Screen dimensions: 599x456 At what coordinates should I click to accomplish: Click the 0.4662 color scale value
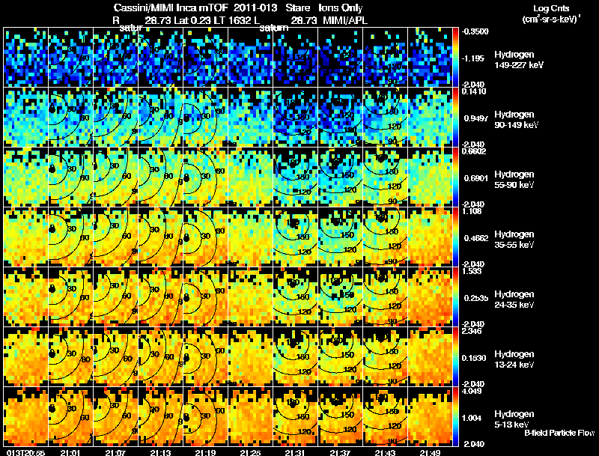click(475, 238)
